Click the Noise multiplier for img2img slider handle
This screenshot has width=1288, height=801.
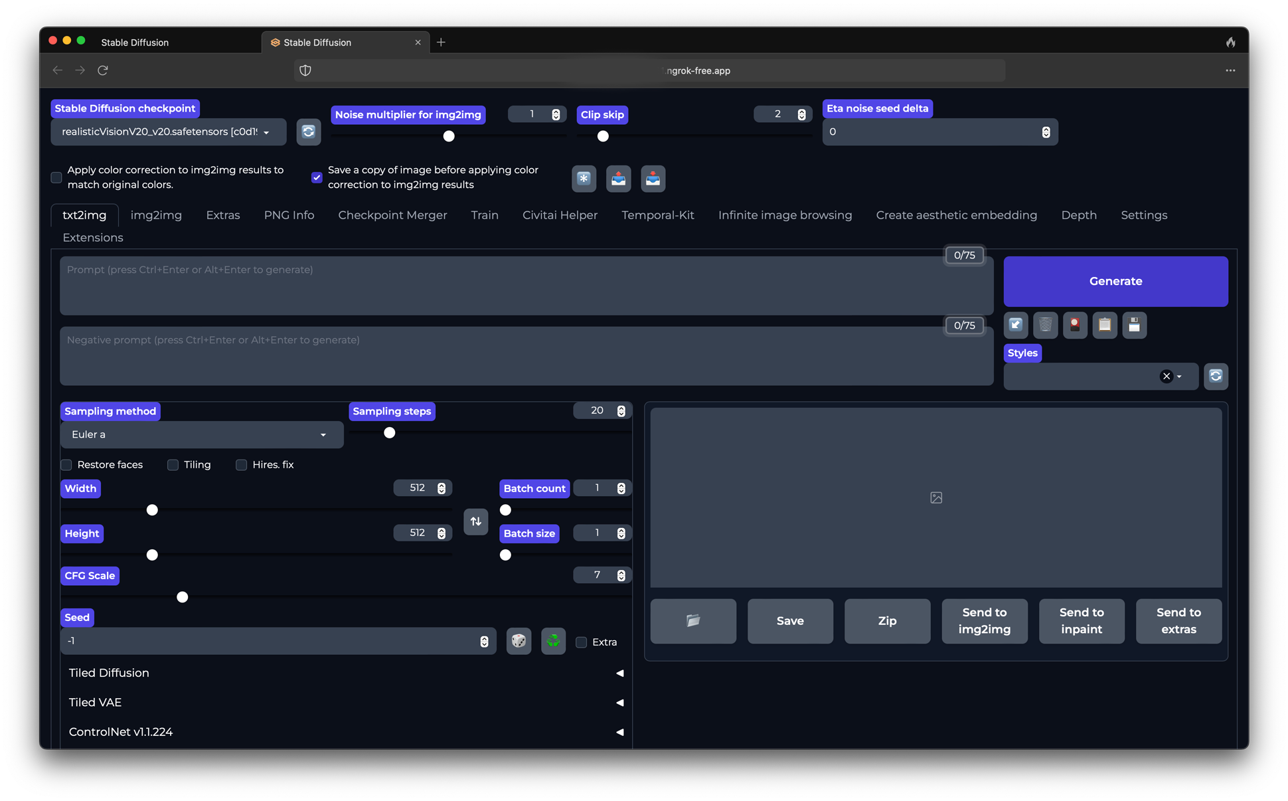coord(449,136)
